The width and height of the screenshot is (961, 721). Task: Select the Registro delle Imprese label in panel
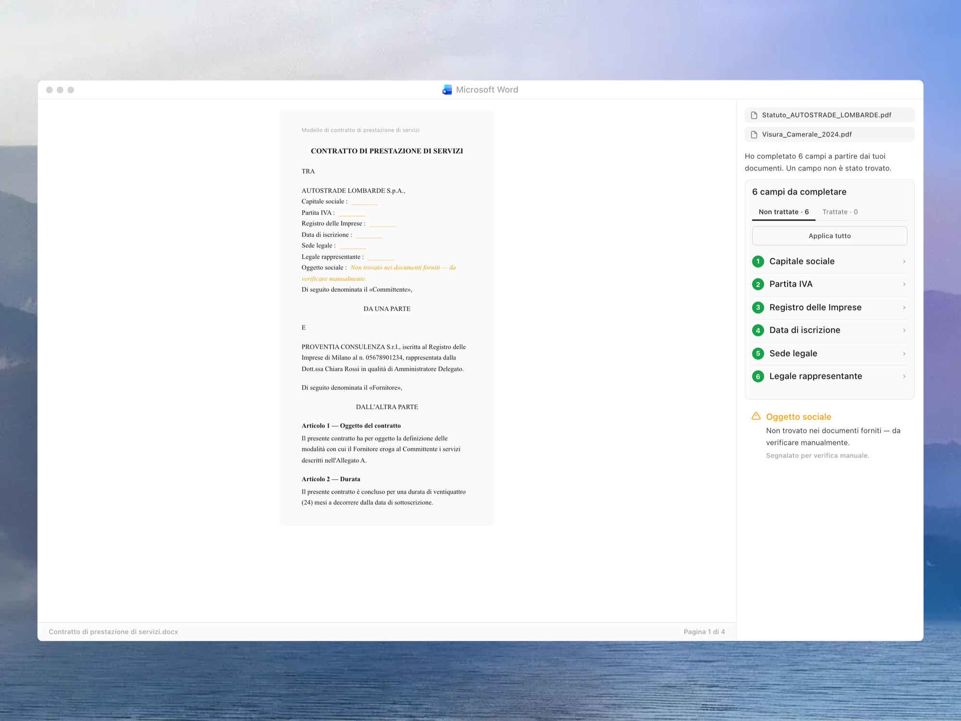pyautogui.click(x=815, y=307)
